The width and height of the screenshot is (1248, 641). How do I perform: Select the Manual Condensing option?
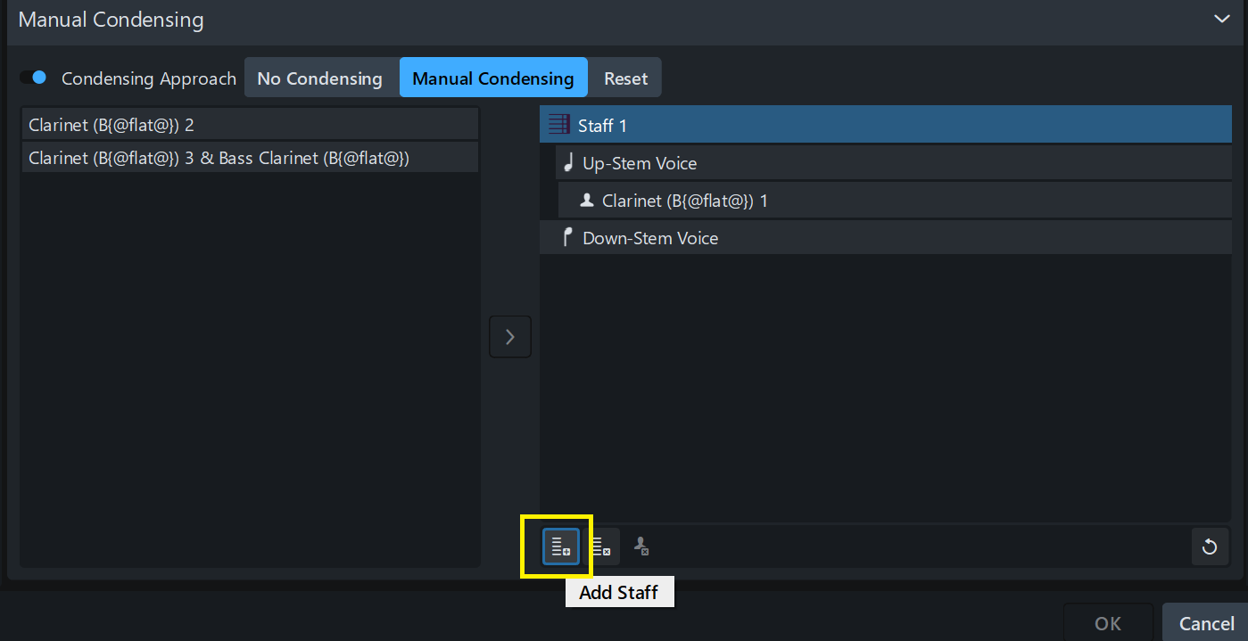pyautogui.click(x=492, y=78)
